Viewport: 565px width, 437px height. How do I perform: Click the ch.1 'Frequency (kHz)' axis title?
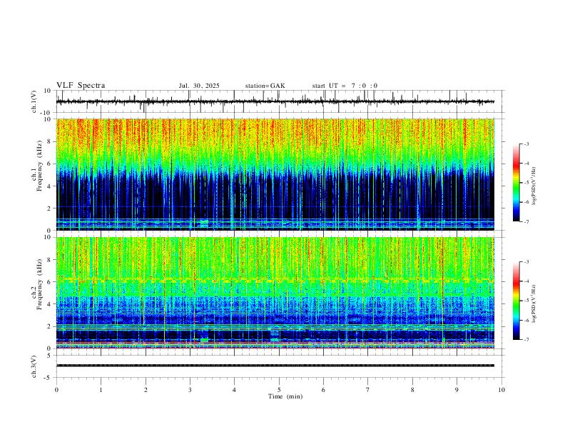[39, 166]
